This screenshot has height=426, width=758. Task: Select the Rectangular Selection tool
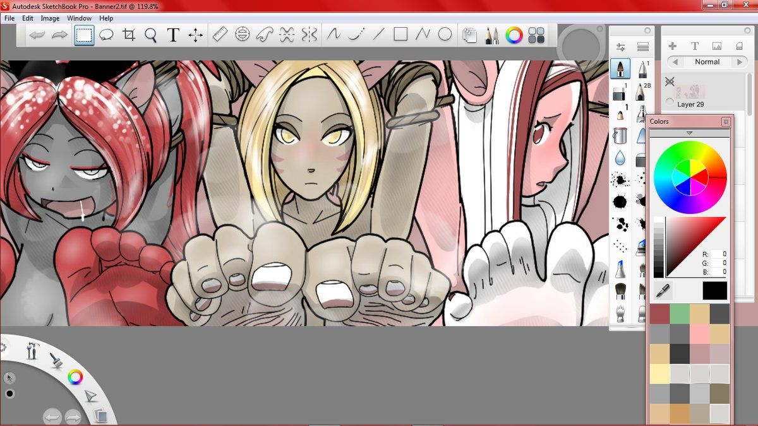click(x=83, y=35)
